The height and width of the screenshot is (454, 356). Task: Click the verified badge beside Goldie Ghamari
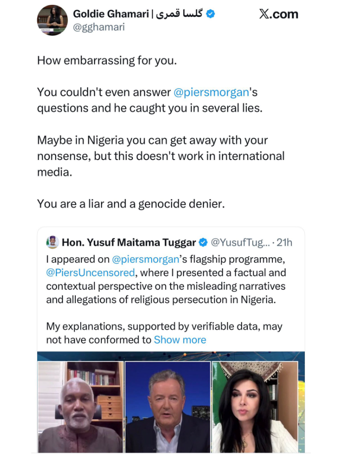(210, 14)
